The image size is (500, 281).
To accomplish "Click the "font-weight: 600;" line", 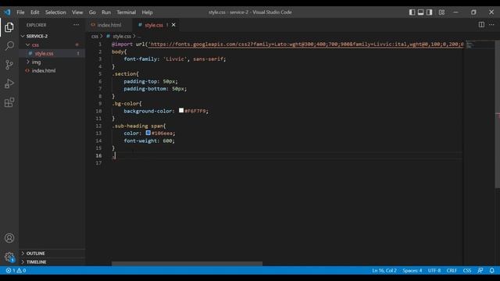I will click(x=149, y=140).
